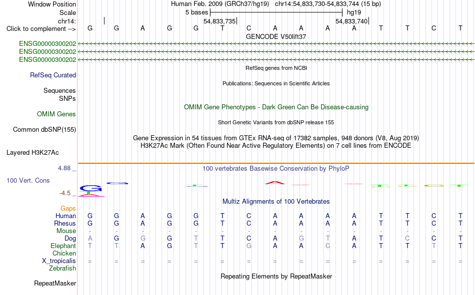
Task: Open 'Short Genetic Variants from dbSNP release 155'
Action: point(276,122)
